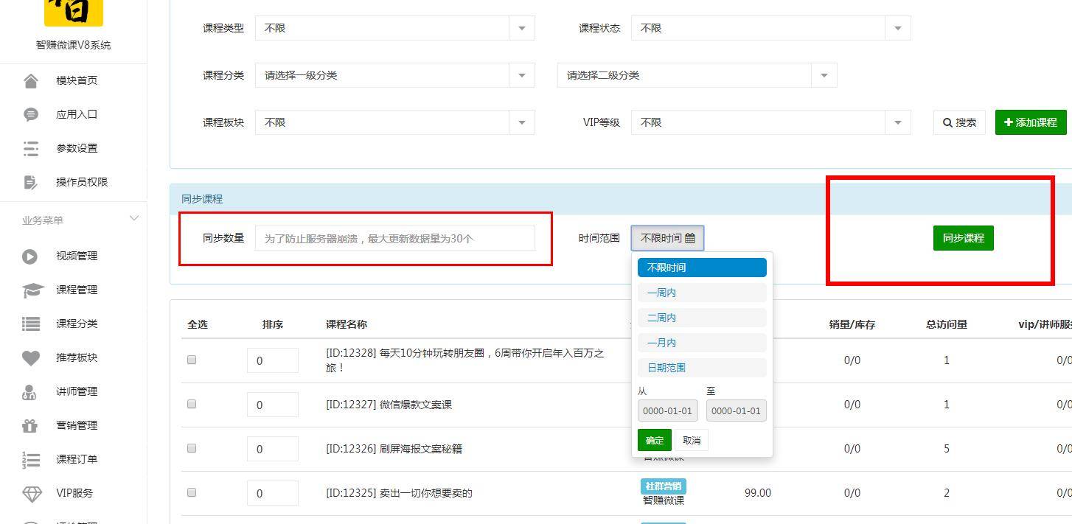1072x524 pixels.
Task: Select checkbox for 刷屏海报文案秘籍 row
Action: pyautogui.click(x=192, y=448)
